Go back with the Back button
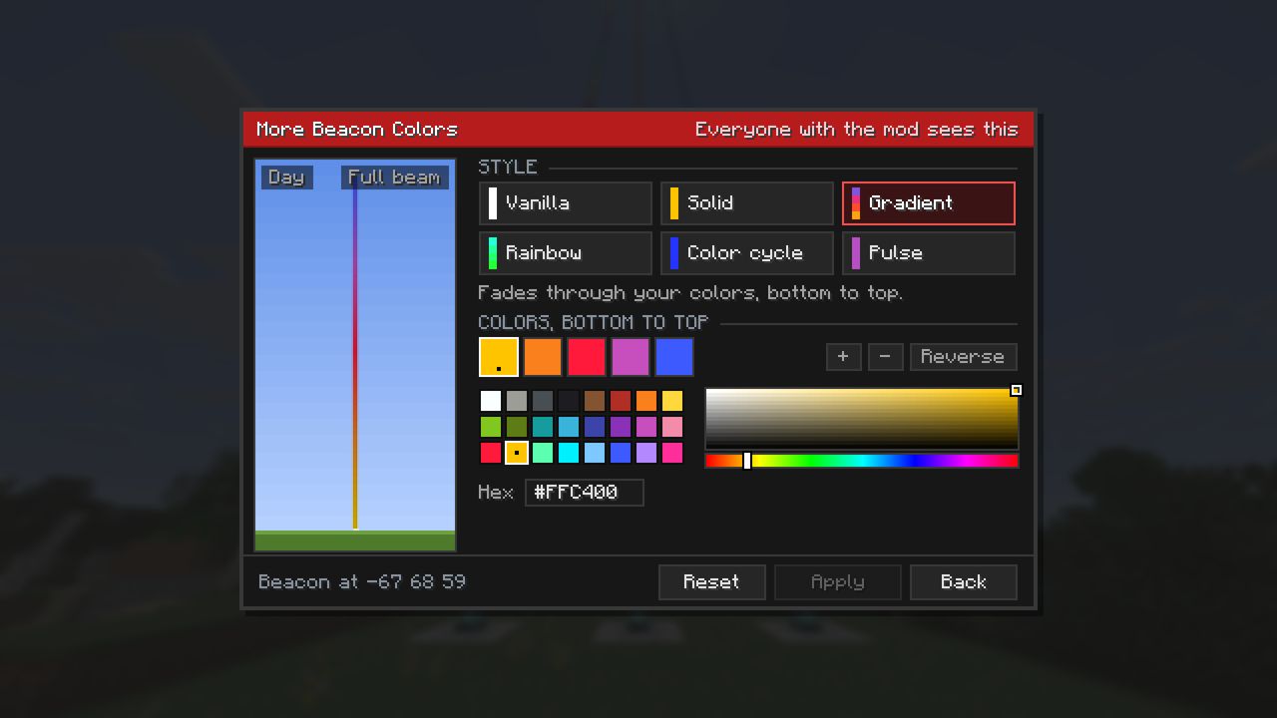 click(963, 582)
